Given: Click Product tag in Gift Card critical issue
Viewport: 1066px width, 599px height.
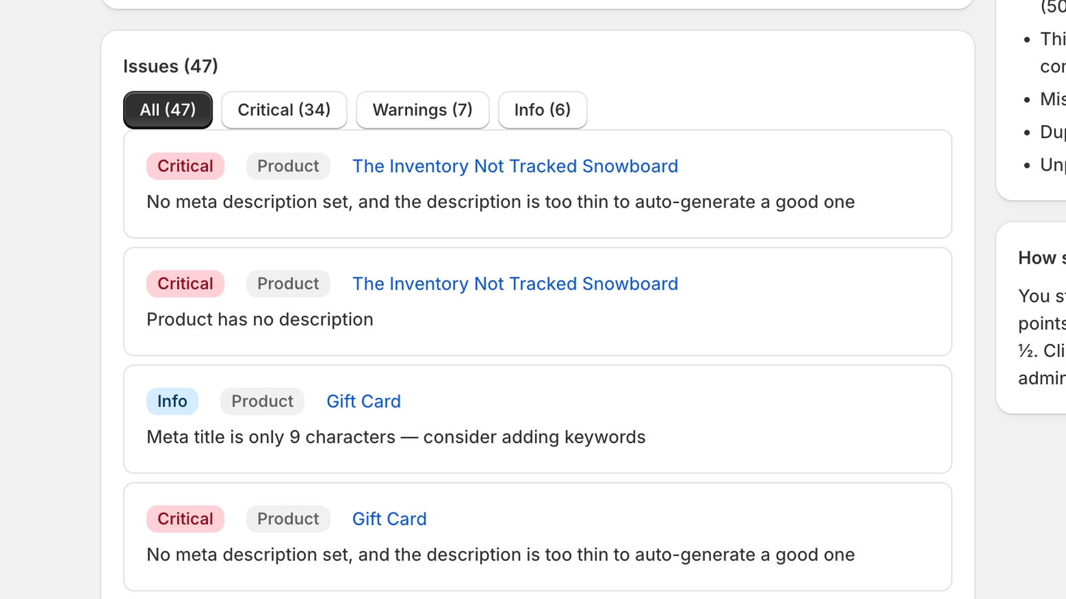Looking at the screenshot, I should pyautogui.click(x=288, y=519).
